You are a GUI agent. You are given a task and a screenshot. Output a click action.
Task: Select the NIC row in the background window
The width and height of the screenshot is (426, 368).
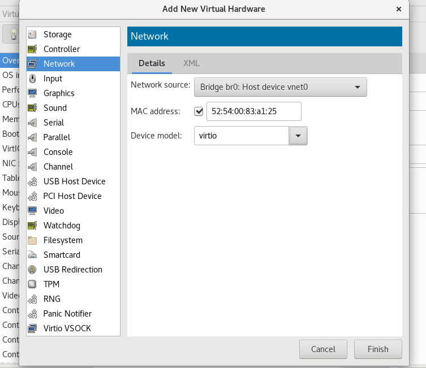pos(10,163)
